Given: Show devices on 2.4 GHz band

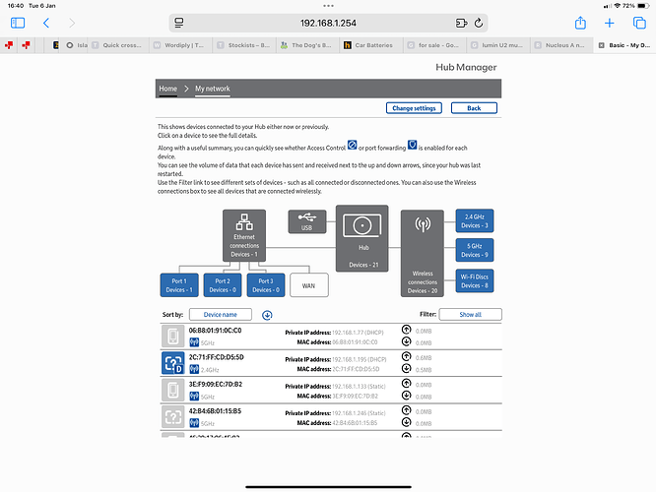Looking at the screenshot, I should 474,220.
